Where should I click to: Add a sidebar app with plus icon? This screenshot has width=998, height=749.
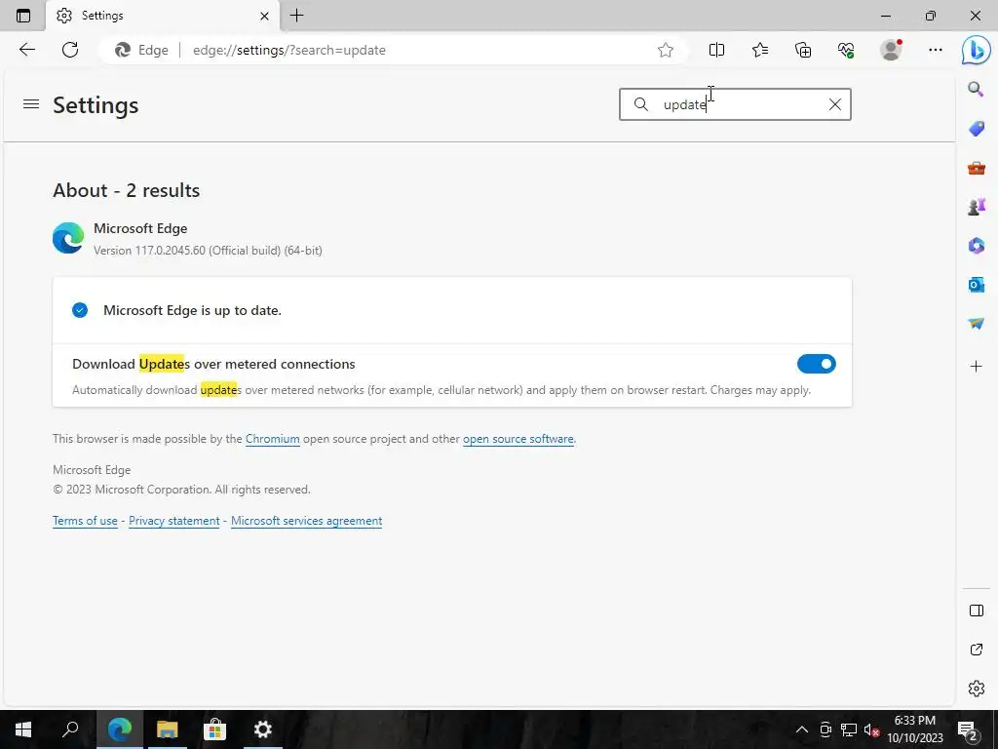(976, 367)
